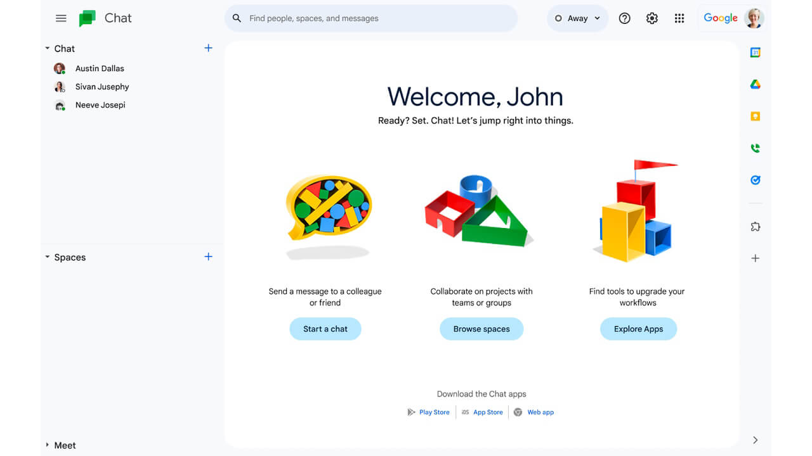This screenshot has width=812, height=456.
Task: Open Google Drive from the side panel
Action: 755,84
